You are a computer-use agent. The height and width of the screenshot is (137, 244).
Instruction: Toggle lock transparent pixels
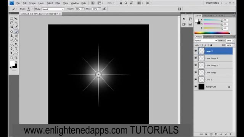tap(202, 45)
